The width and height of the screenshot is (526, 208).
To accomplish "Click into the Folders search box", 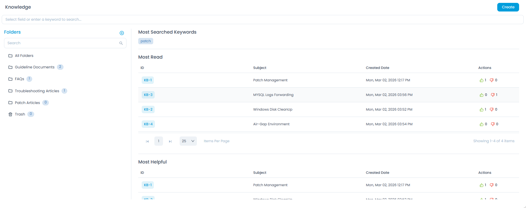I will click(x=62, y=43).
